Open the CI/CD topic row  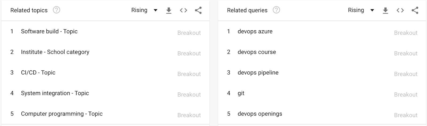105,72
